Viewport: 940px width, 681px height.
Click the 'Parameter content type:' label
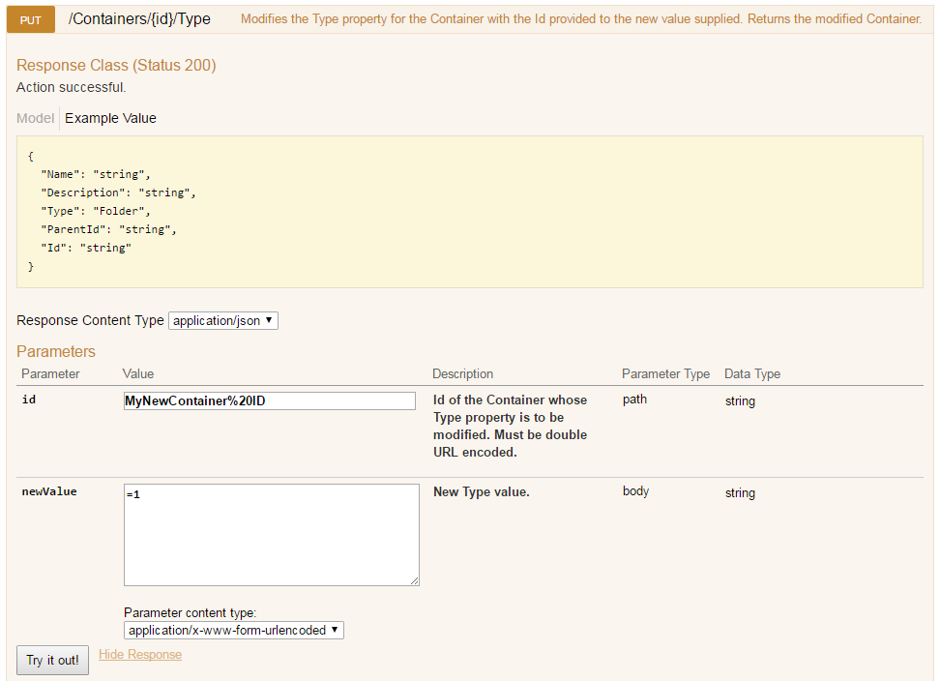click(191, 612)
